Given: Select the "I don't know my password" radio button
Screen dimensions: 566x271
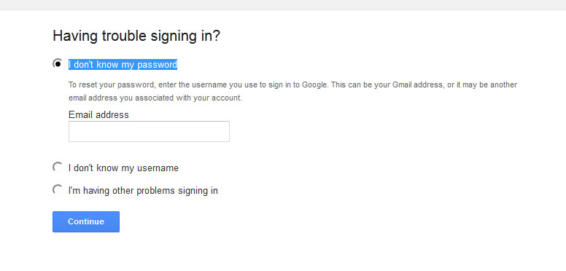Looking at the screenshot, I should pos(58,64).
